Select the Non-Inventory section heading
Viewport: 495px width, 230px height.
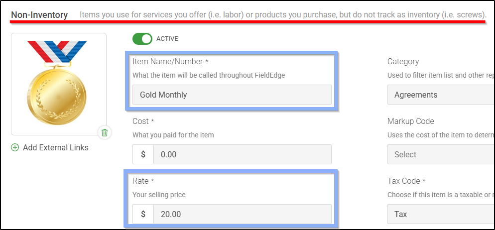39,15
